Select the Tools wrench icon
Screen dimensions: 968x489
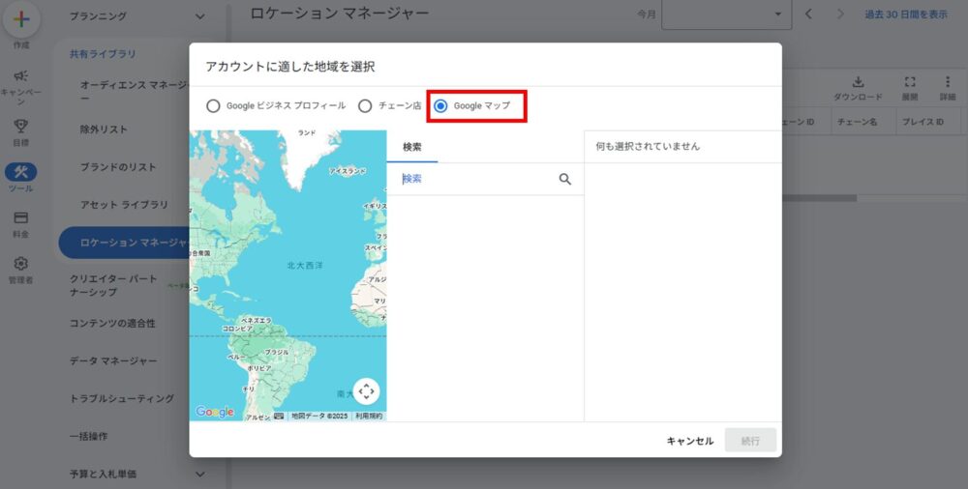tap(20, 172)
